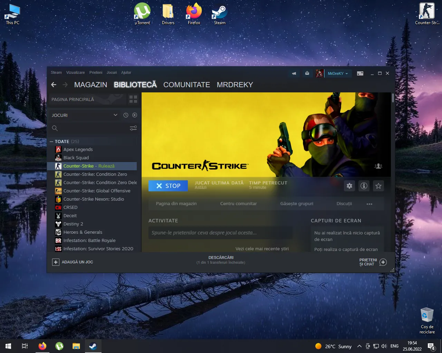The height and width of the screenshot is (353, 442).
Task: Click the game info icon
Action: click(364, 186)
